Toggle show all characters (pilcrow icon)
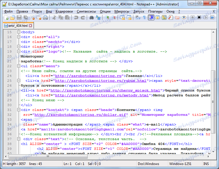This screenshot has height=169, width=219. (144, 17)
